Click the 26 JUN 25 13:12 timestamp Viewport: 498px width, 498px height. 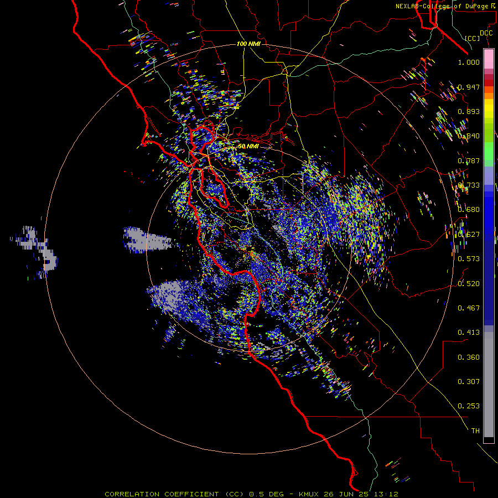[x=361, y=494]
